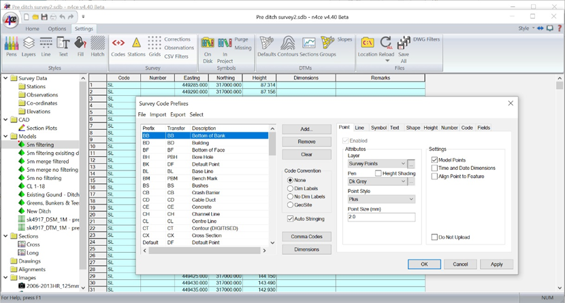Open survey Grids settings

point(155,47)
